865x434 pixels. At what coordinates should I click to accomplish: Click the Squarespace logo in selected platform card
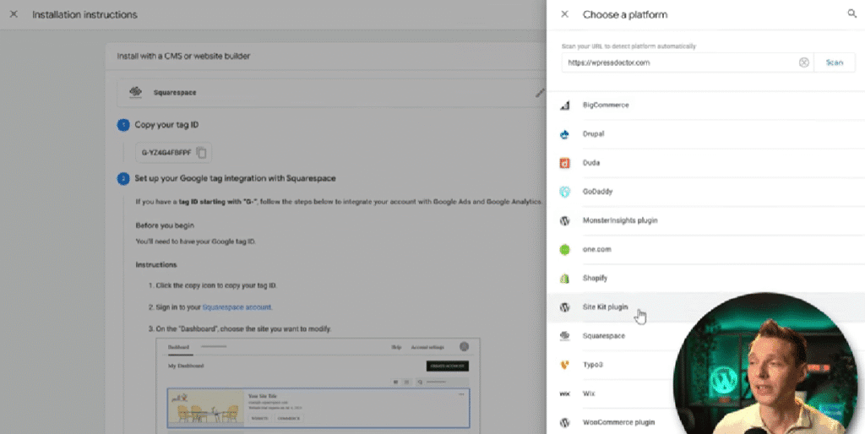coord(135,93)
